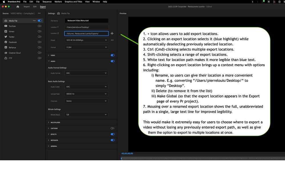
Task: Click Settings Media File export icon
Action: (x=58, y=13)
